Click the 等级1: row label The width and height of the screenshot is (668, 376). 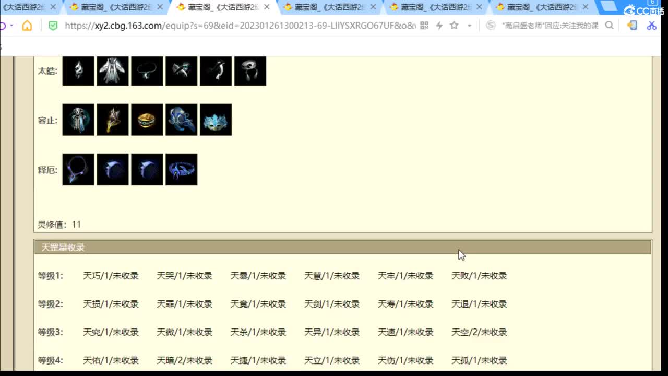(50, 276)
